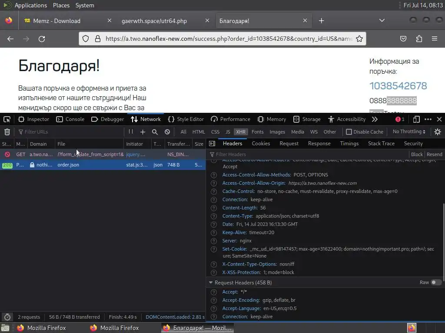The height and width of the screenshot is (333, 445).
Task: Open the Storage panel
Action: [x=307, y=119]
